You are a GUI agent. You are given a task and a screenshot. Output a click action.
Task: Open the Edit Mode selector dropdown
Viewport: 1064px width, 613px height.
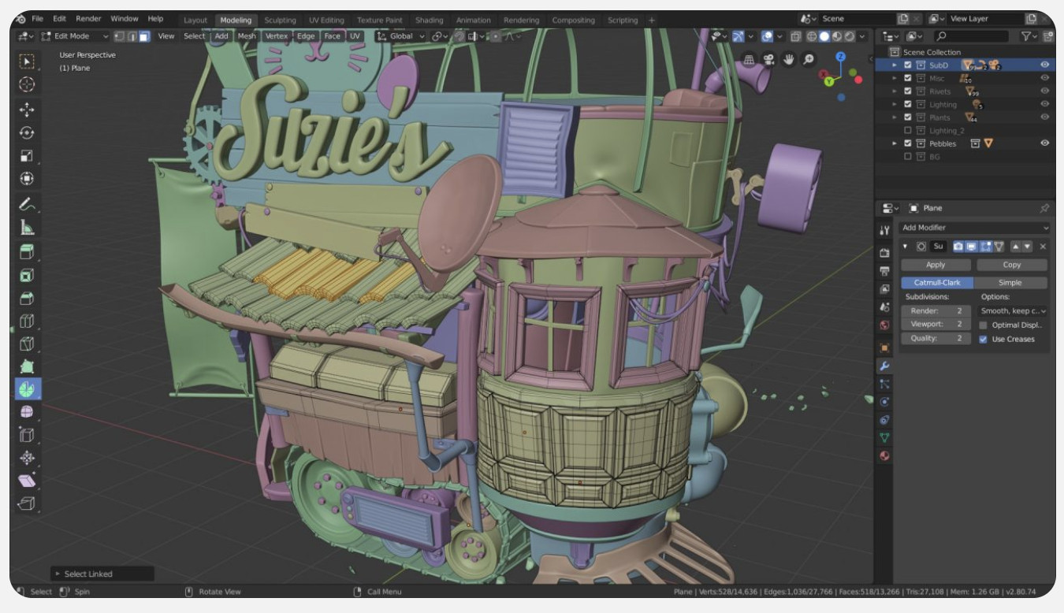coord(74,36)
